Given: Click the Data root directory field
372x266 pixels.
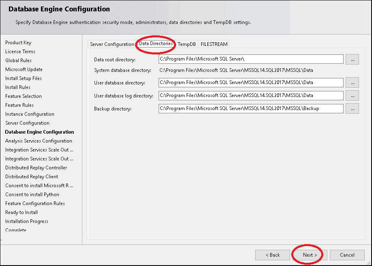Looking at the screenshot, I should tap(251, 59).
